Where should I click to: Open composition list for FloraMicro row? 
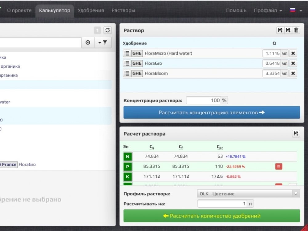pyautogui.click(x=127, y=53)
